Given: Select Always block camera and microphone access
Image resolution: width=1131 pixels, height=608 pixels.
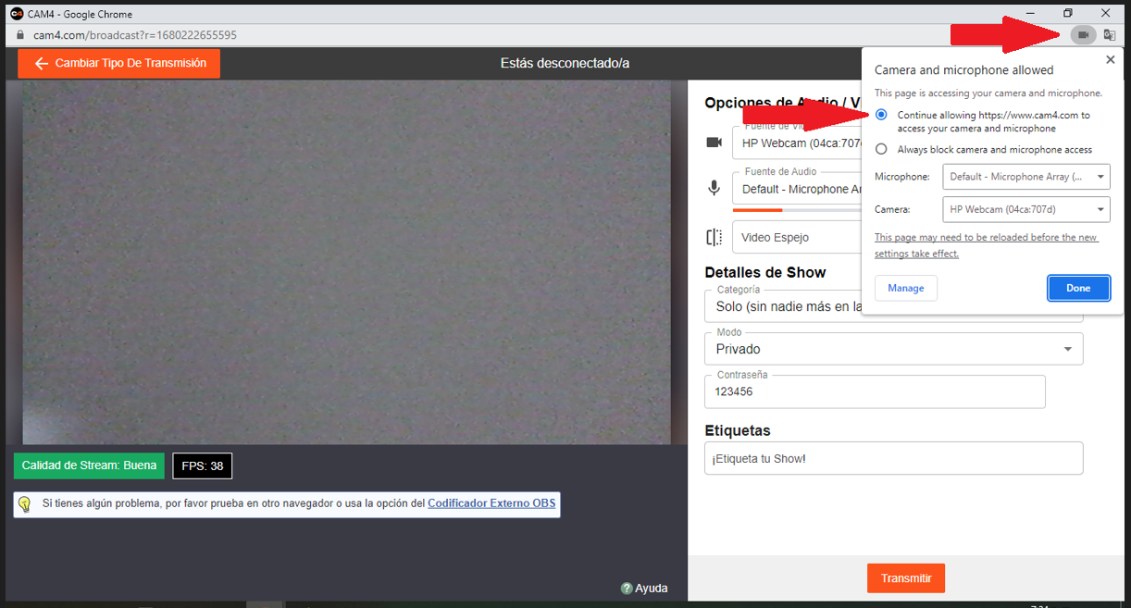Looking at the screenshot, I should (x=881, y=149).
